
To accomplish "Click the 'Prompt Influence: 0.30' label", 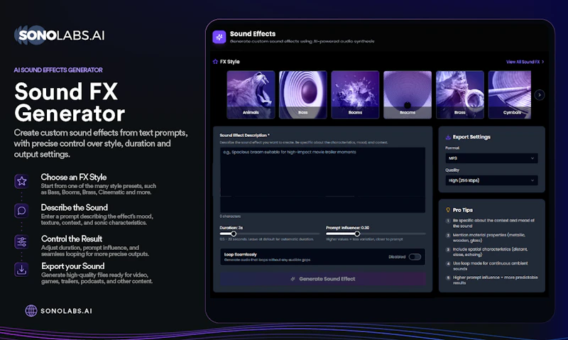I will click(x=347, y=228).
